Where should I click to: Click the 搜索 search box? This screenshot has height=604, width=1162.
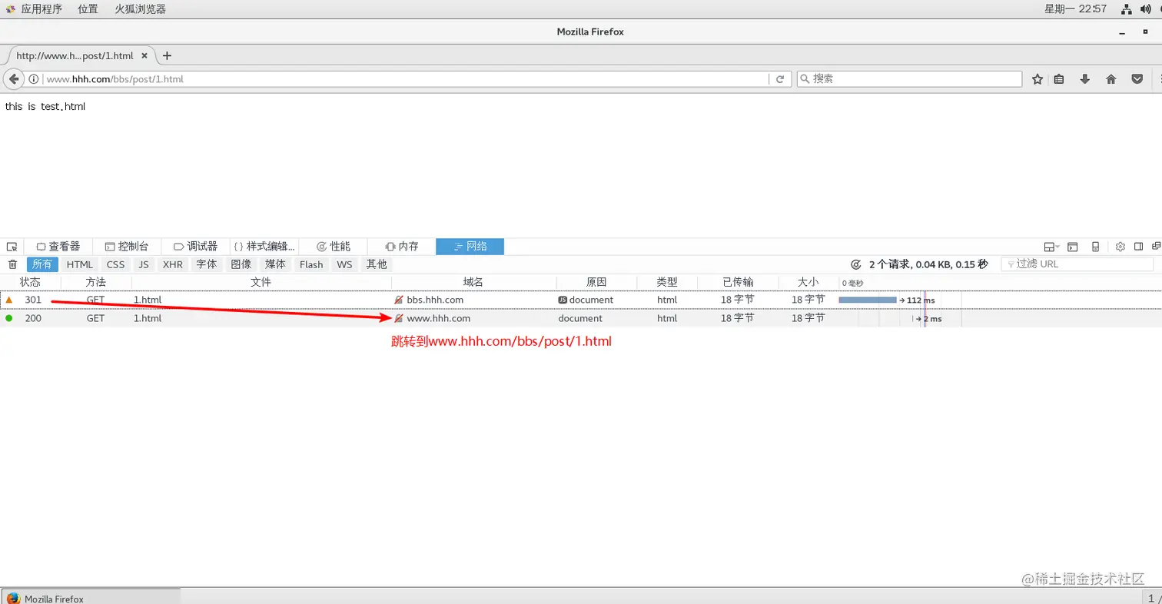click(x=909, y=79)
